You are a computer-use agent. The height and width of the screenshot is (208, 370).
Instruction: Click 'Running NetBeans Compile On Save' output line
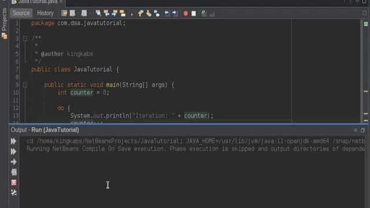point(195,149)
